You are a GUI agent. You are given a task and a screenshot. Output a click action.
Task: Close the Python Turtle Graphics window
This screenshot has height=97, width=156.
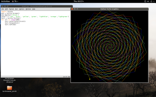click(x=72, y=9)
